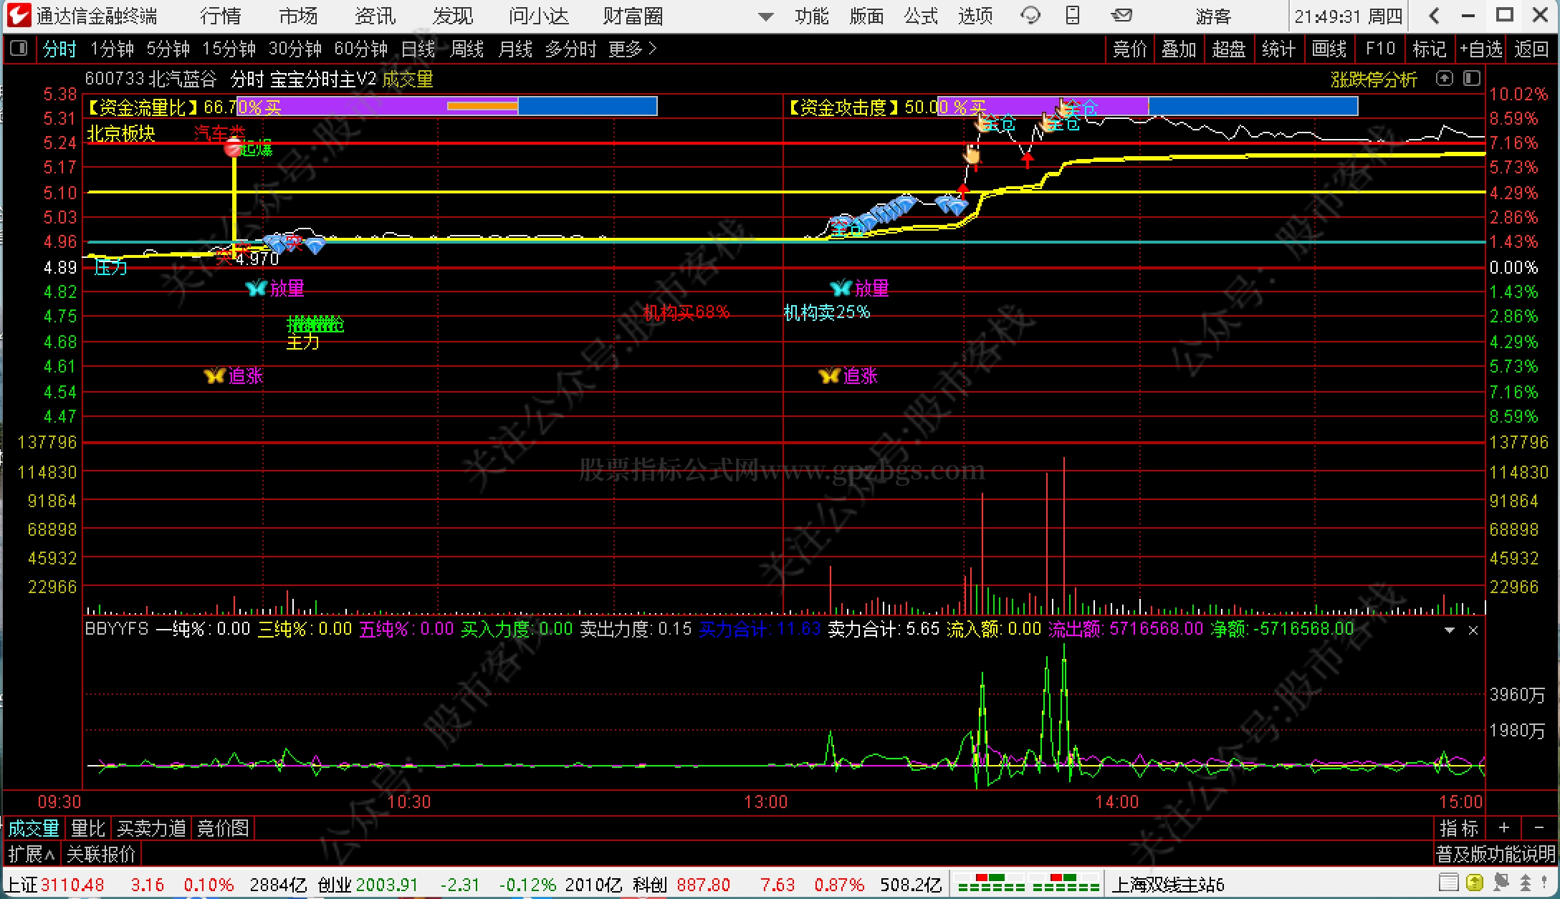
Task: Switch to 30分钟 chart period
Action: coord(295,49)
